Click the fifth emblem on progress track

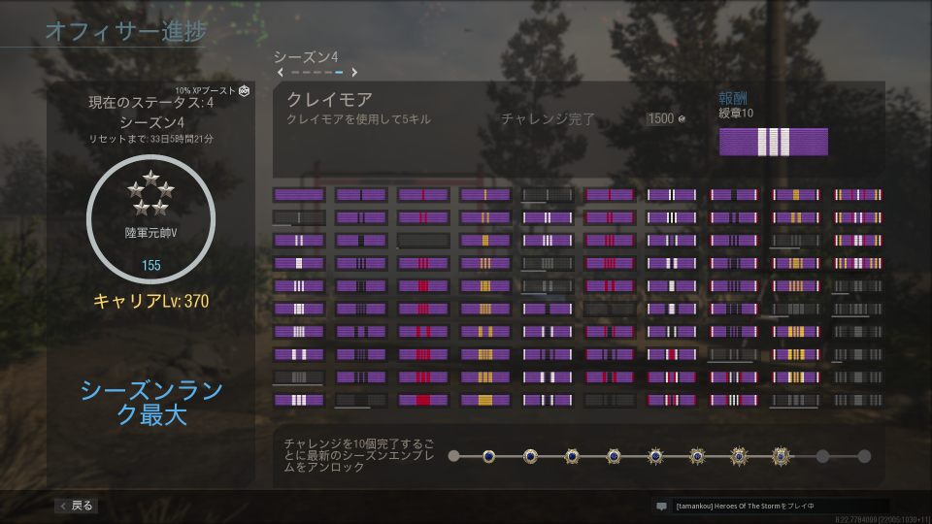(655, 456)
